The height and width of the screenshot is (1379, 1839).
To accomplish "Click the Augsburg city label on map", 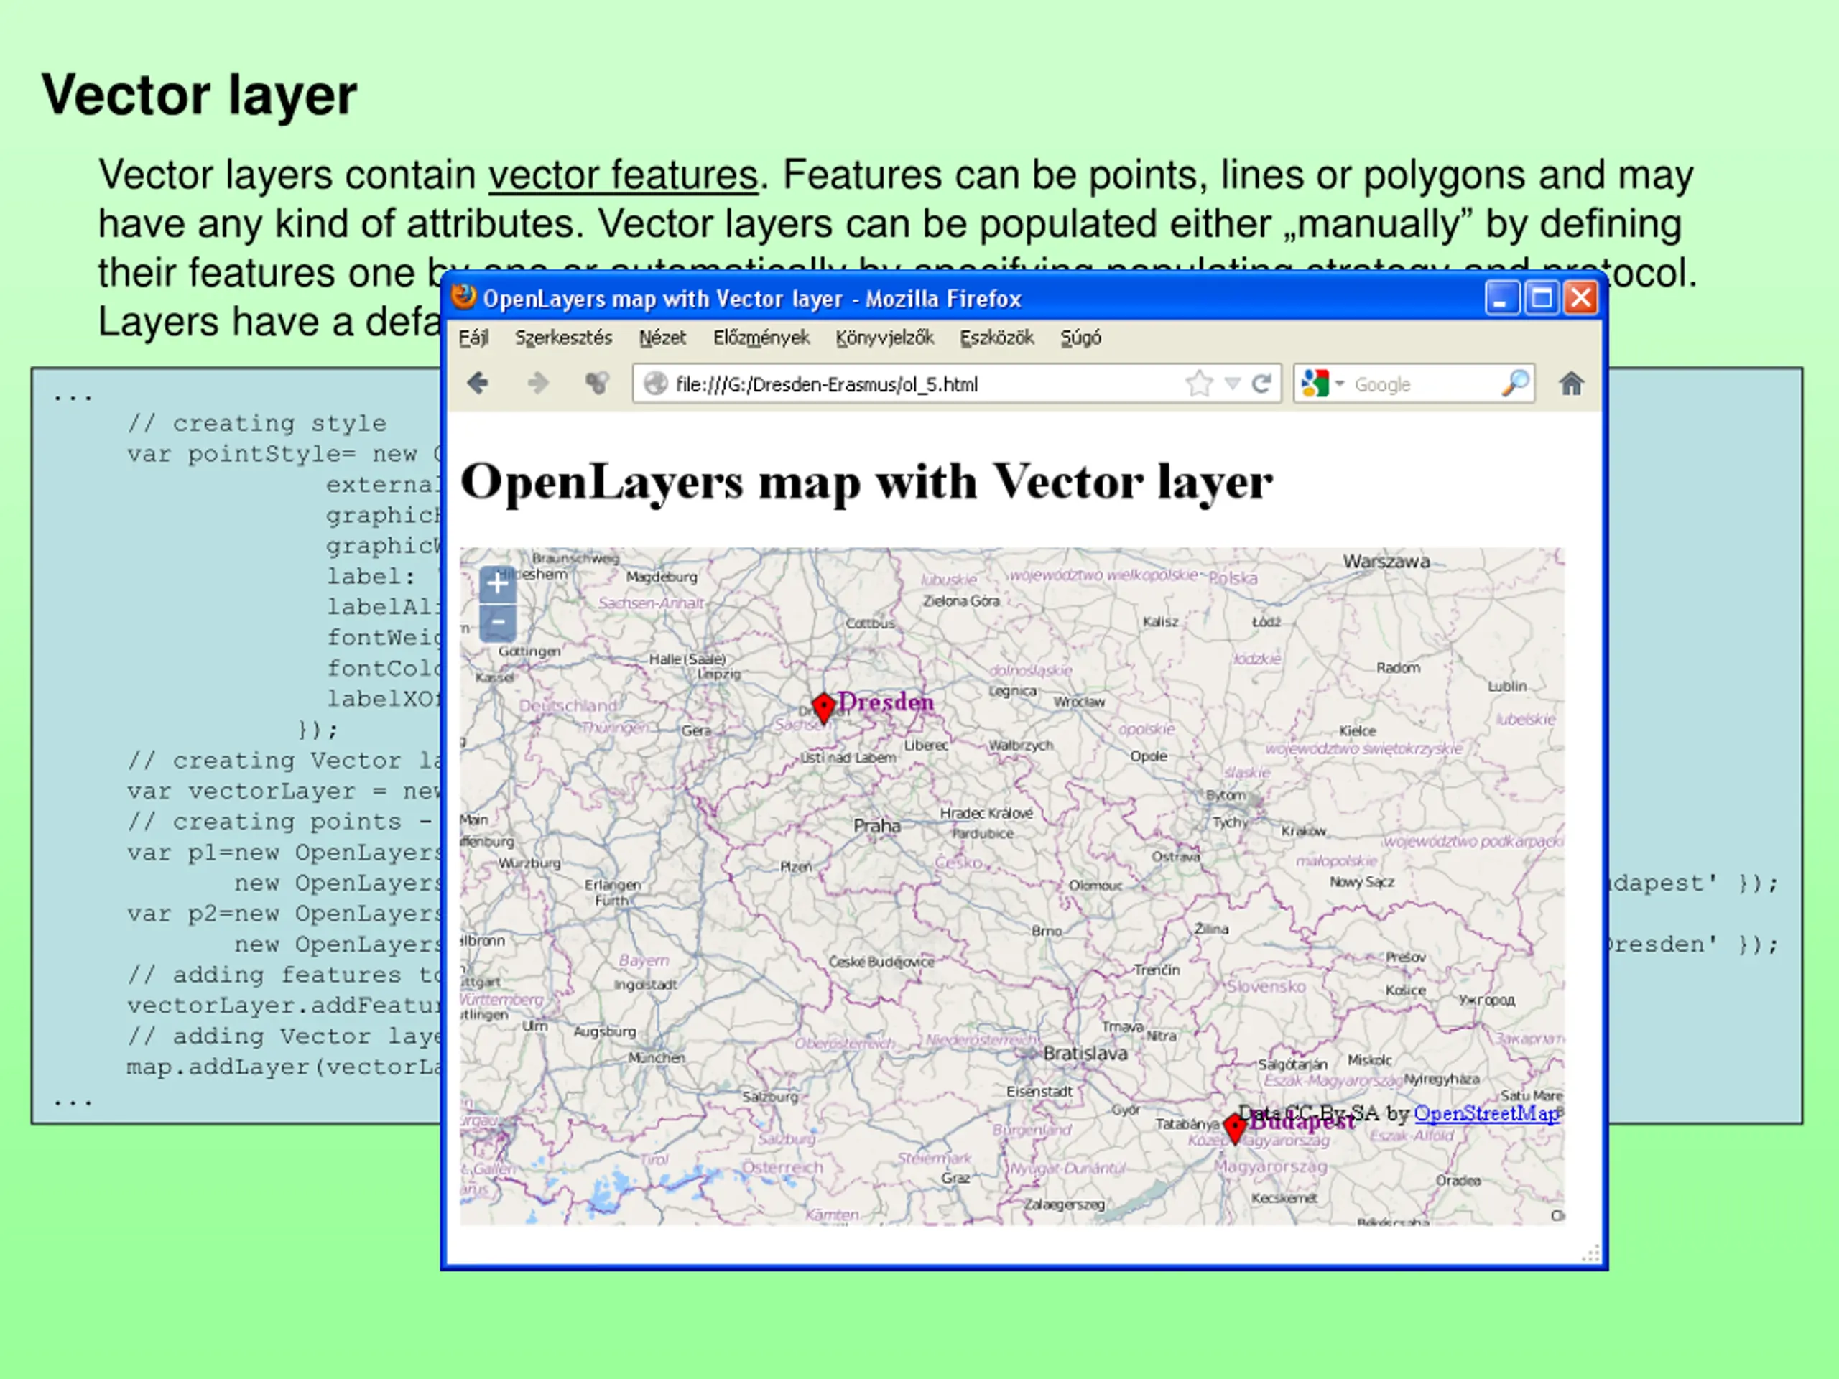I will [x=604, y=1031].
